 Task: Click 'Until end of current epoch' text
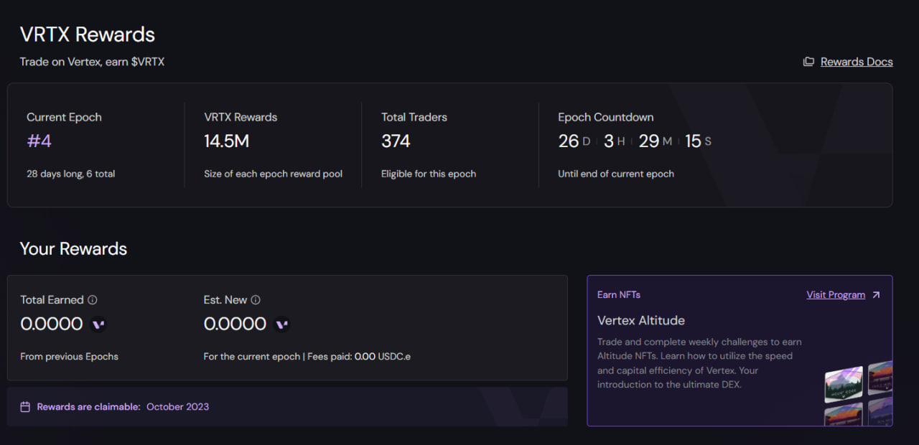[x=616, y=174]
